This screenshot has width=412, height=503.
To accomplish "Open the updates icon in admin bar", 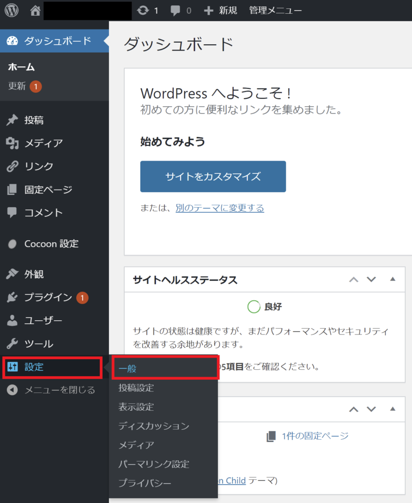I will click(x=143, y=11).
